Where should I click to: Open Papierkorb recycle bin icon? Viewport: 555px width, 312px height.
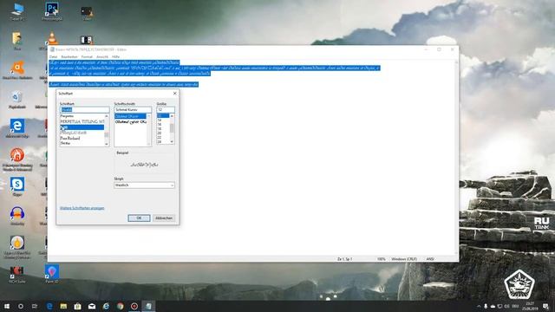tap(17, 100)
